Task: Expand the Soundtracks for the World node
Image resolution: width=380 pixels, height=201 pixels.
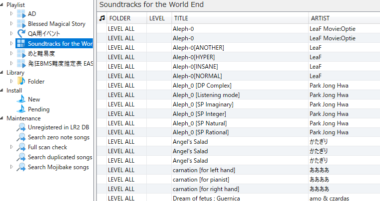Action: (x=11, y=43)
